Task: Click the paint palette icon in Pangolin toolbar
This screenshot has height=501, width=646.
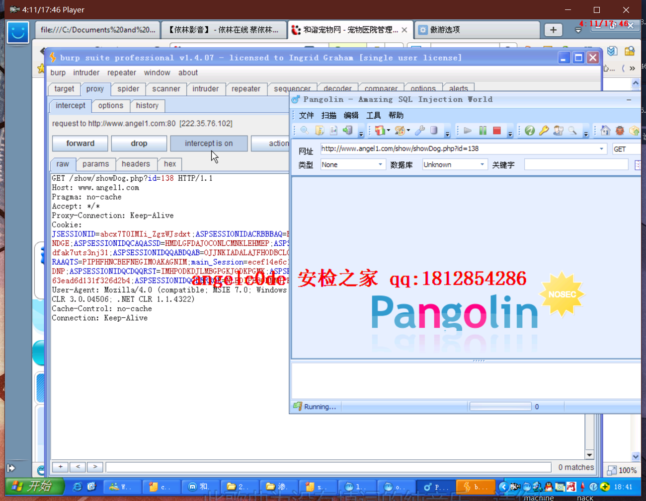Action: 400,131
